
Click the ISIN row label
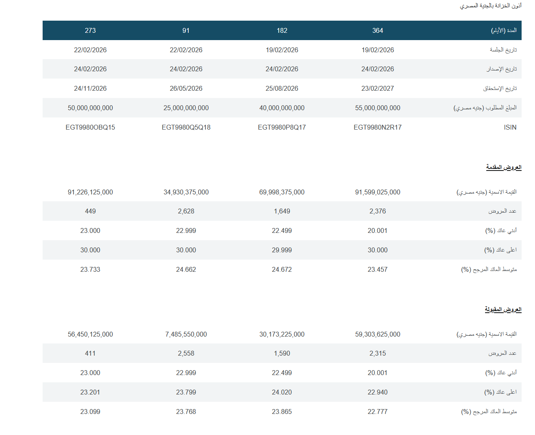510,127
